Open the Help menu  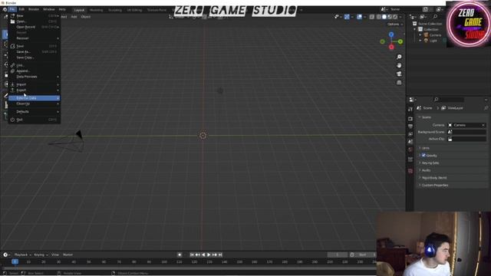[x=62, y=9]
